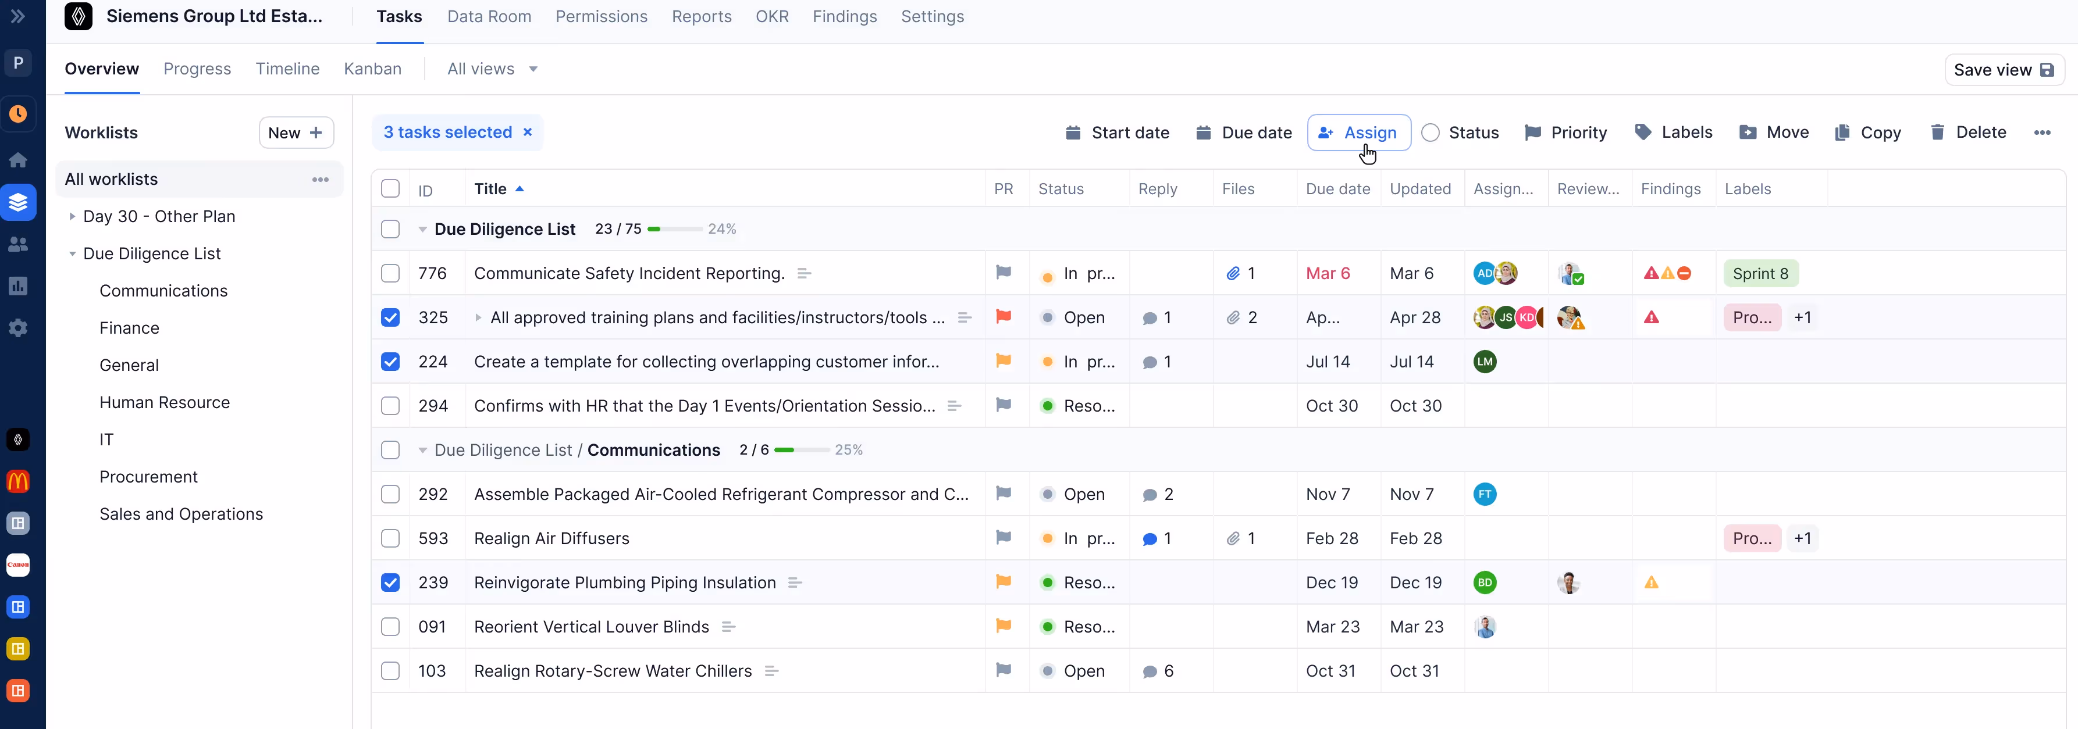
Task: Check the checkbox for task 776
Action: 390,273
